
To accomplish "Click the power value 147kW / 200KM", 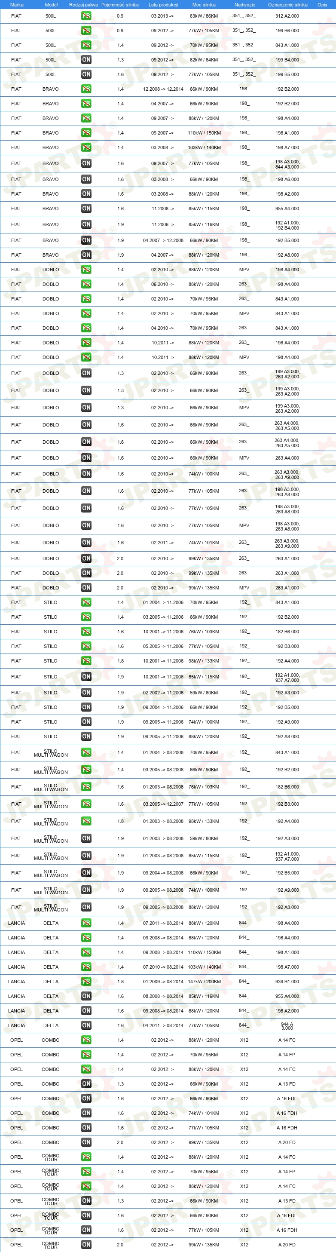I will coord(204,981).
